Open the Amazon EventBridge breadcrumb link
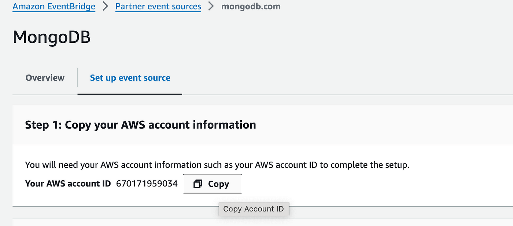Image resolution: width=513 pixels, height=226 pixels. (x=54, y=7)
